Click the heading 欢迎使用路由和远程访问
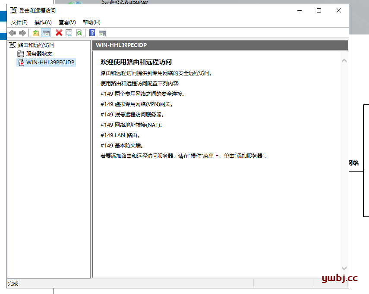 pyautogui.click(x=136, y=62)
